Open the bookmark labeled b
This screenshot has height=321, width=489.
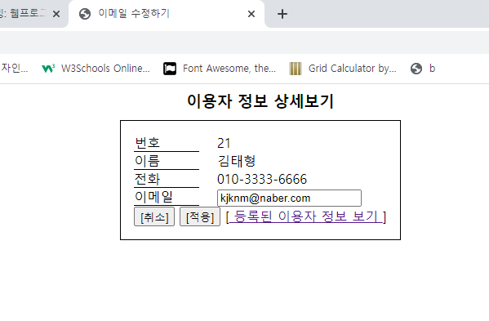coord(423,69)
